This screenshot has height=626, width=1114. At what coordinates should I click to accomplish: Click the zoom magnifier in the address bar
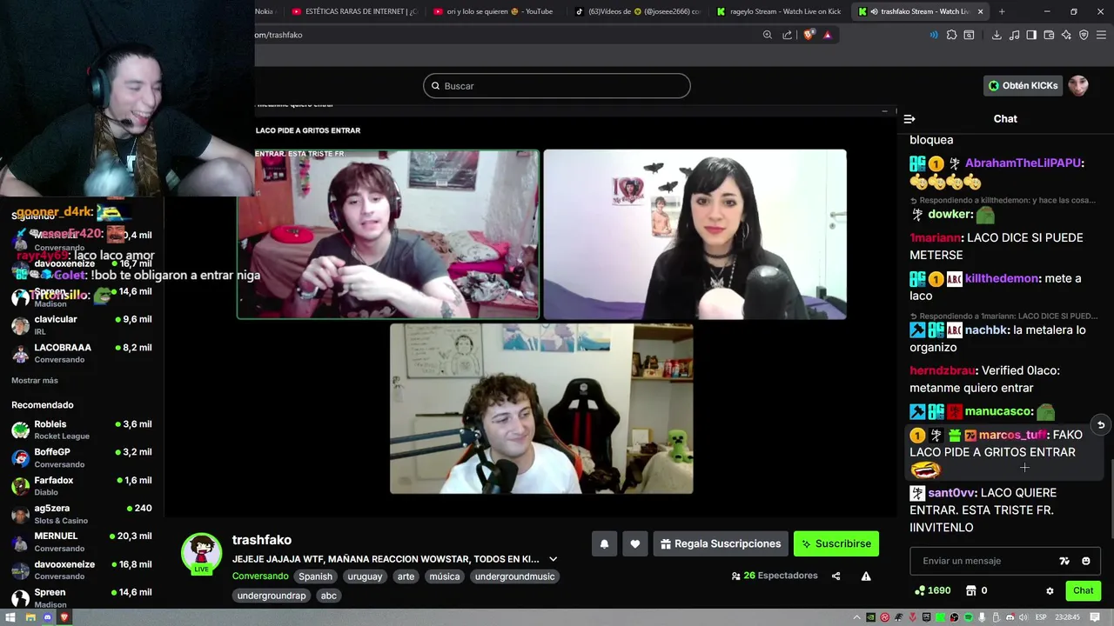click(x=767, y=35)
